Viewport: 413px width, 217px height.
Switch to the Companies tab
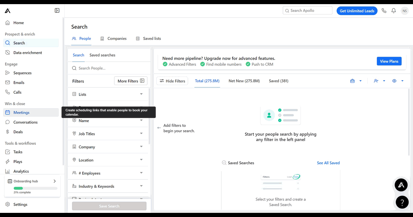point(113,39)
